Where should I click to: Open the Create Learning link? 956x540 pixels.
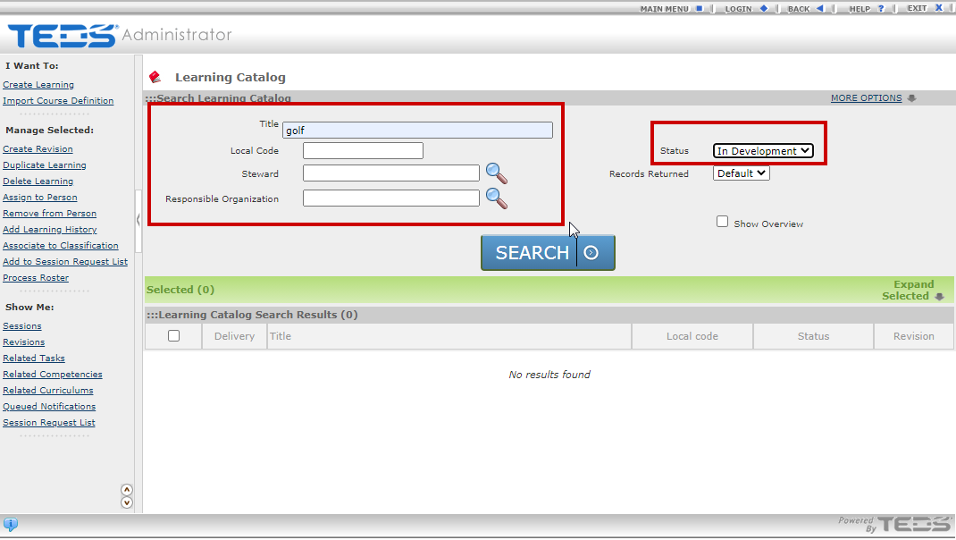[x=38, y=85]
